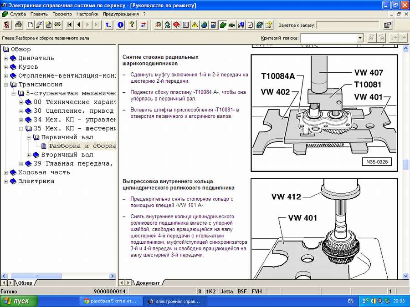Expand the Кузов tree node
This screenshot has height=307, width=410.
6,67
